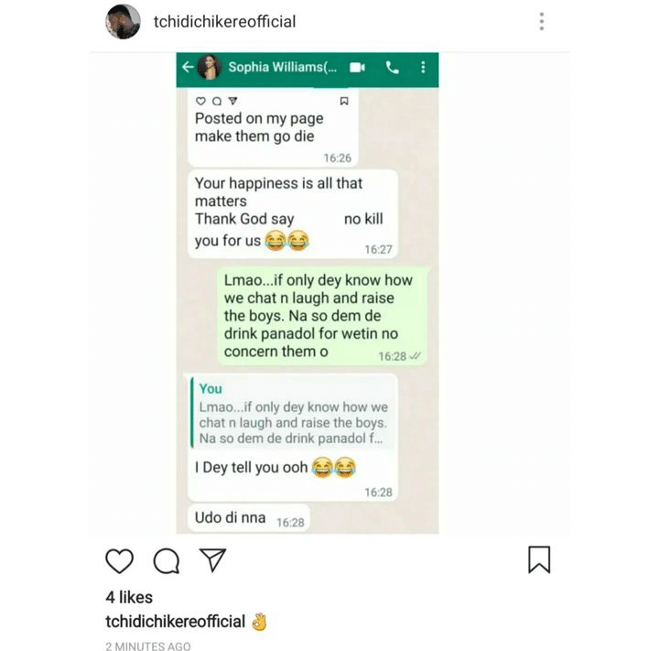Image resolution: width=659 pixels, height=651 pixels.
Task: Tap small heart icon in chat bubble
Action: [x=200, y=101]
